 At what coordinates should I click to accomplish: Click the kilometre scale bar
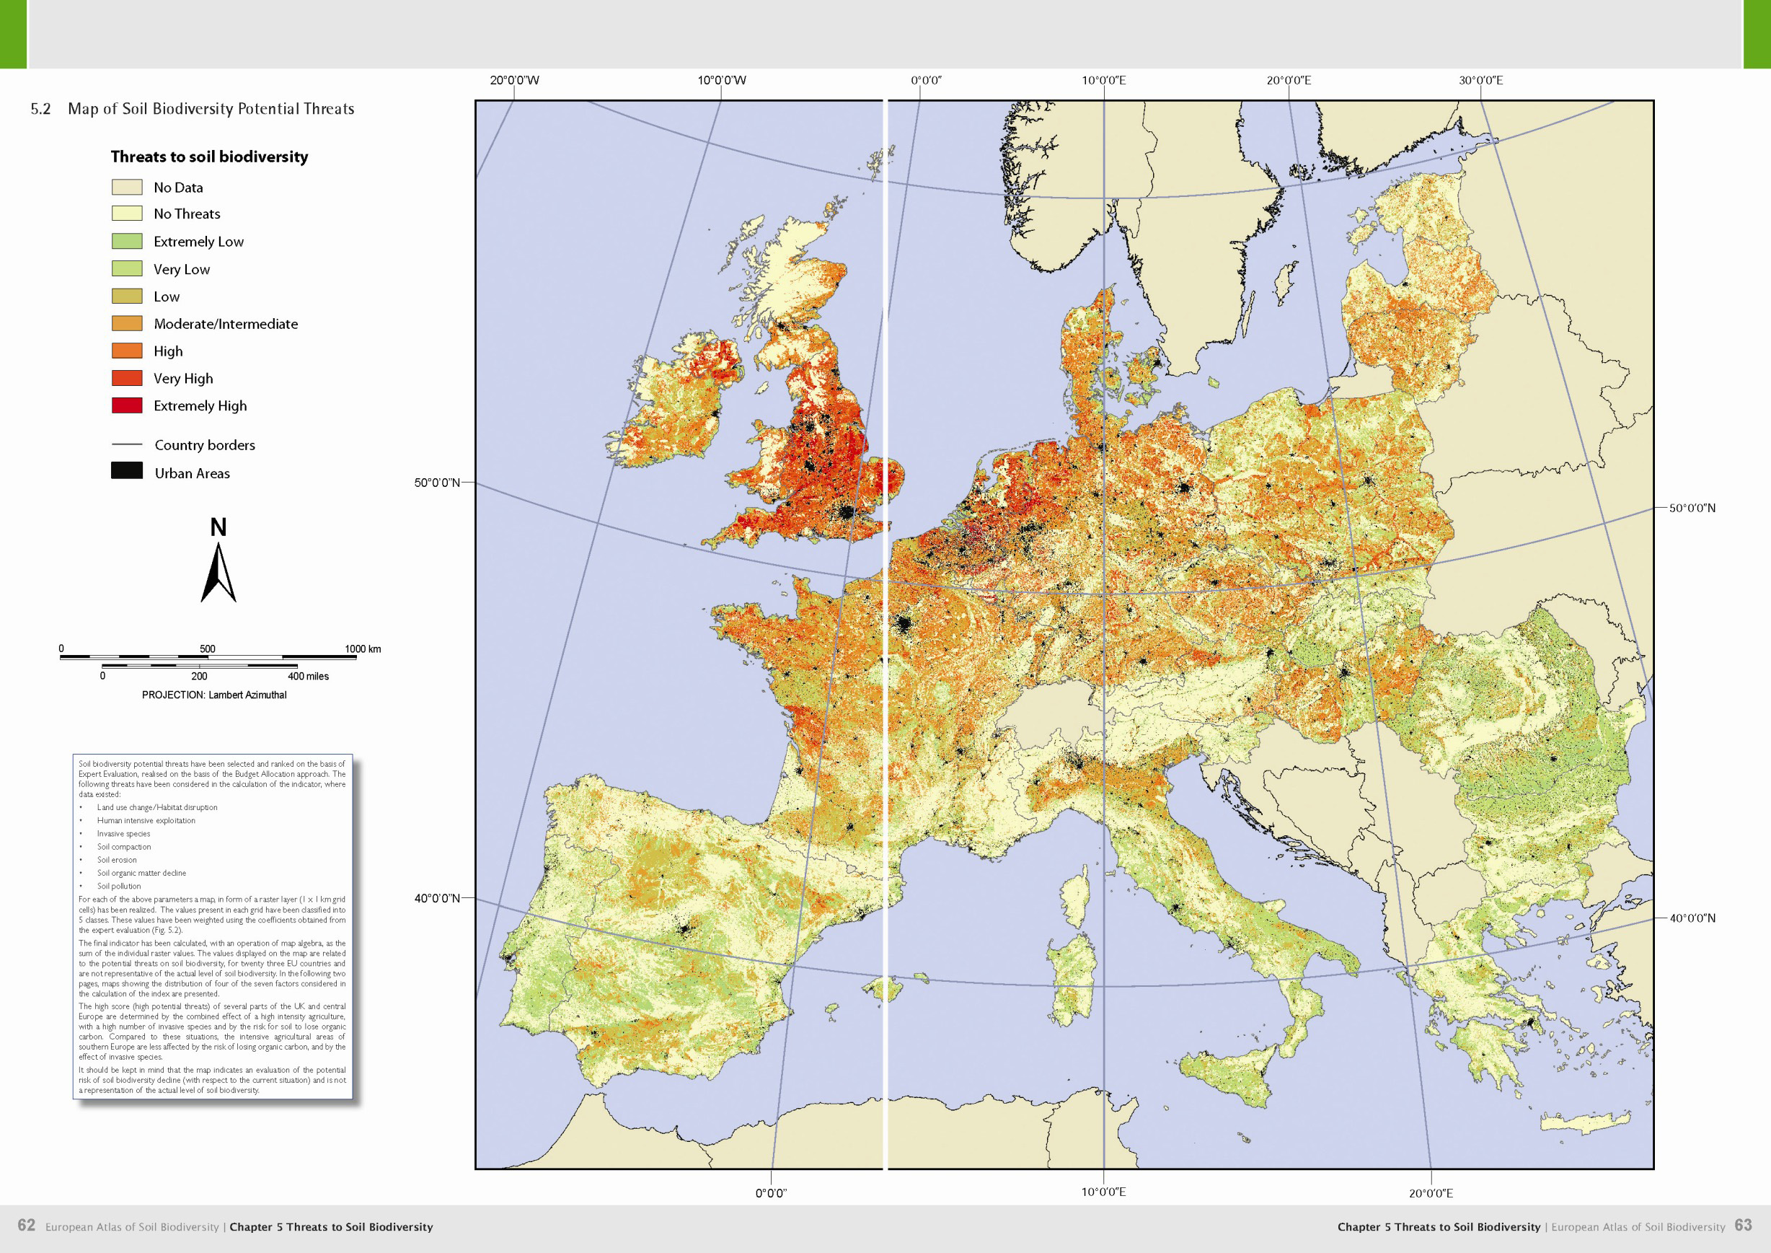tap(207, 657)
